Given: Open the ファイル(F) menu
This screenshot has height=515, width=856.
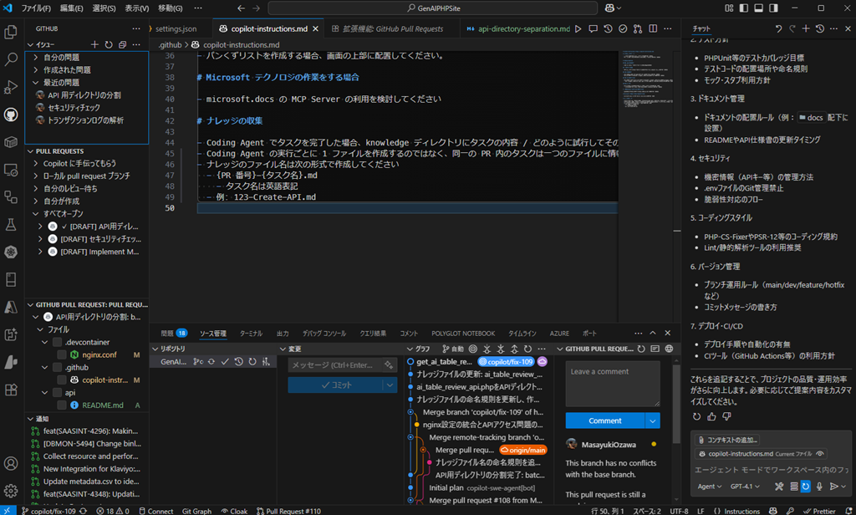Looking at the screenshot, I should click(x=36, y=8).
